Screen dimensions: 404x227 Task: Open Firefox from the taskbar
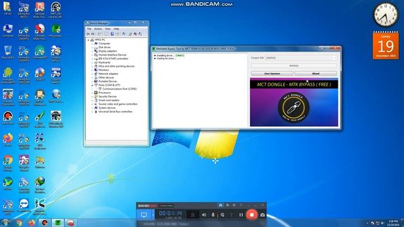32,223
